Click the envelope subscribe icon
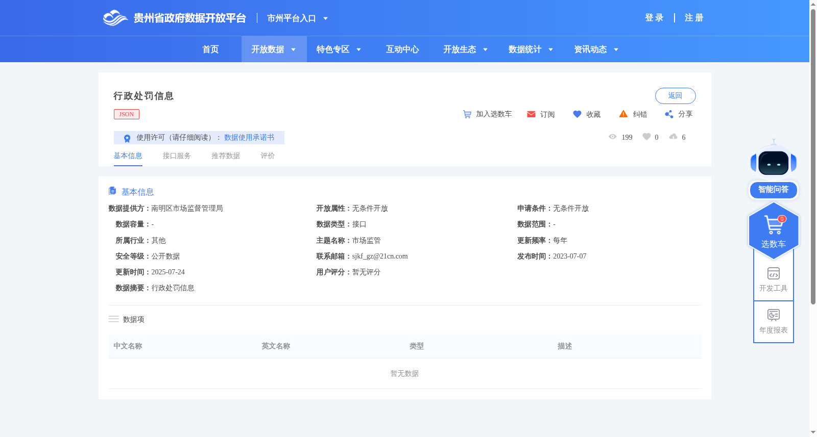This screenshot has width=817, height=437. tap(531, 114)
